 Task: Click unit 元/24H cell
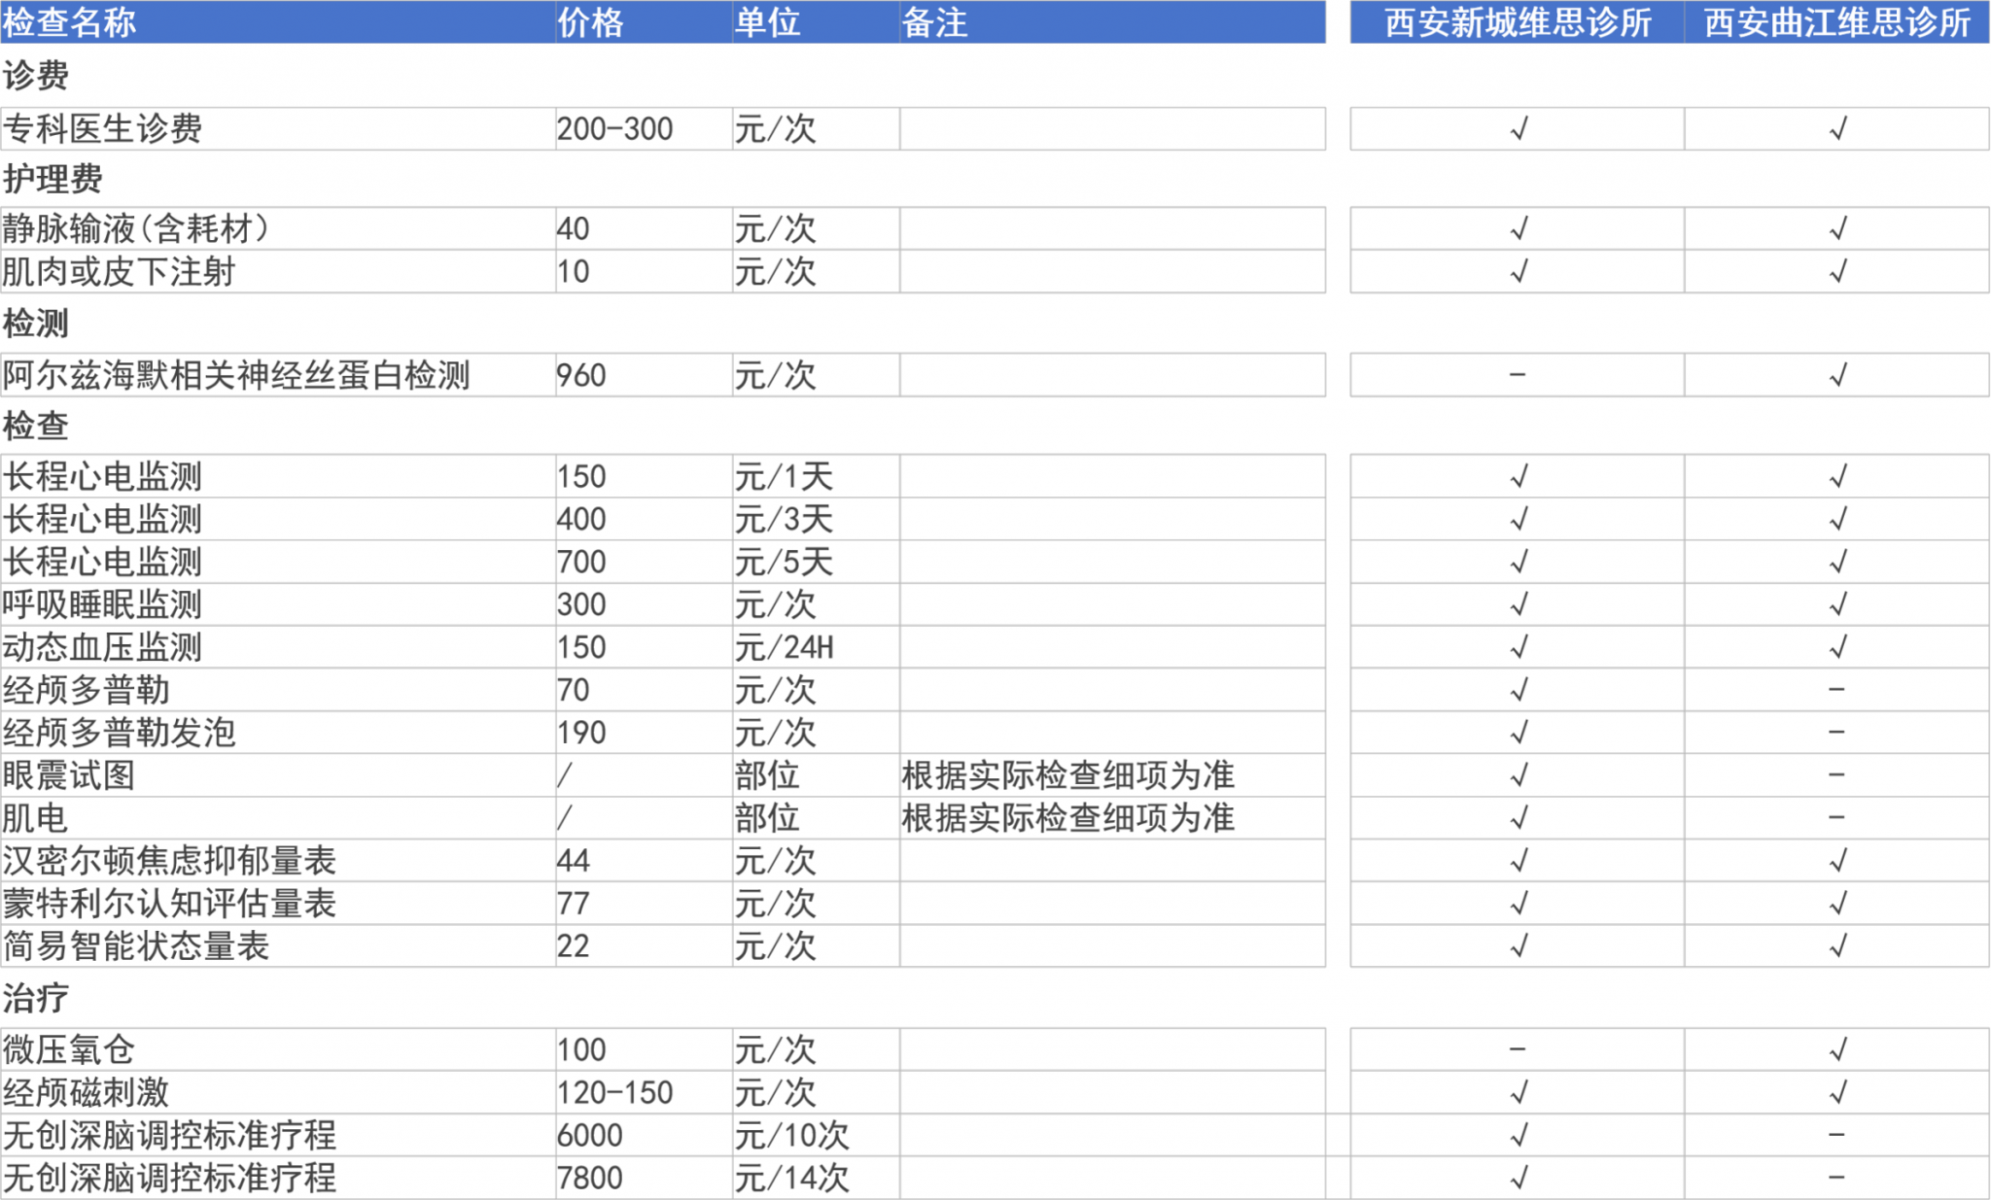(x=816, y=647)
